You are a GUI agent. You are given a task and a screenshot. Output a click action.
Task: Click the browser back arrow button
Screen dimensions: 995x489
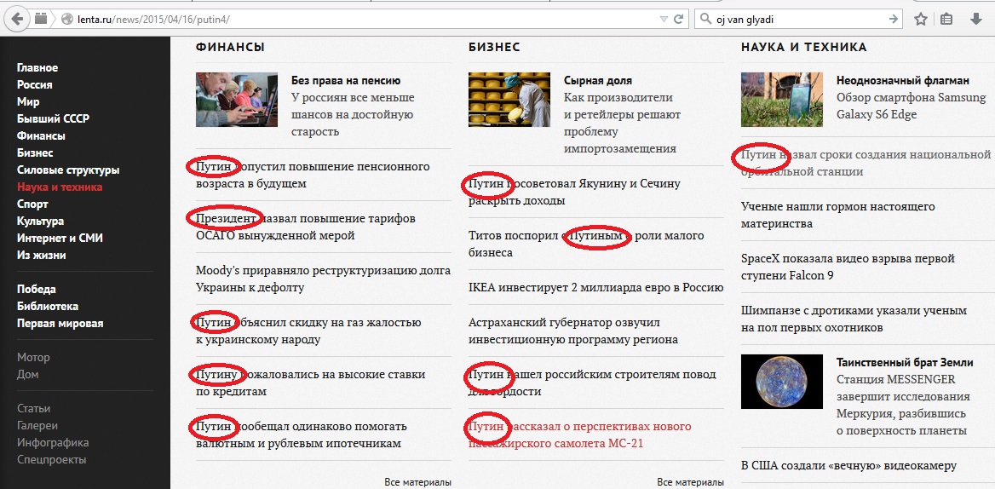pos(17,19)
